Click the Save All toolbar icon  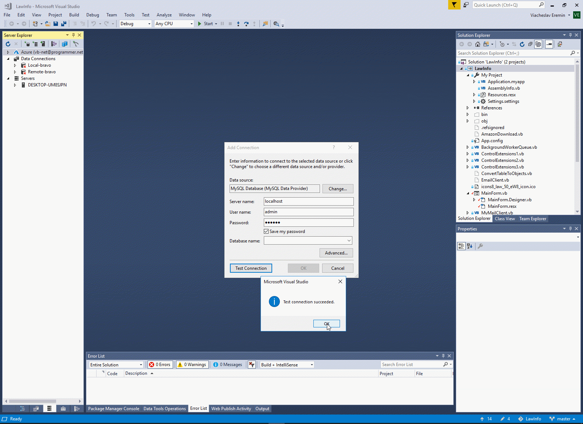click(64, 24)
